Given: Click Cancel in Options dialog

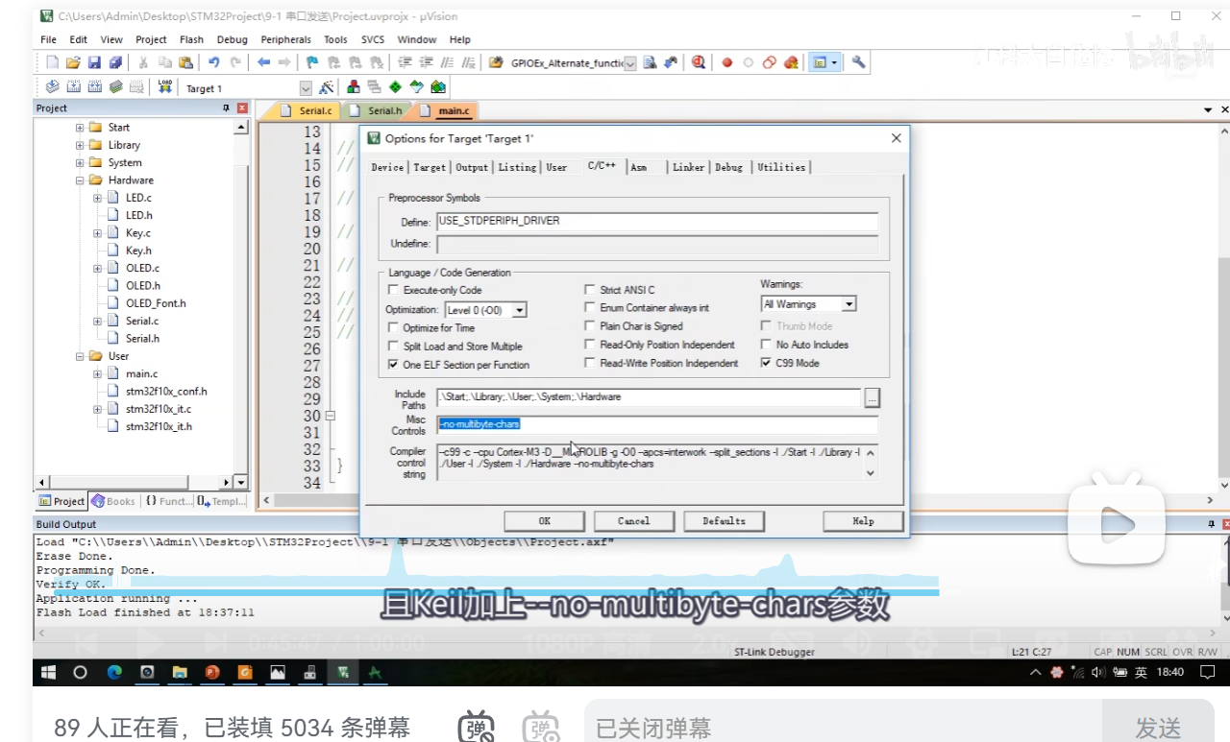Looking at the screenshot, I should [634, 521].
